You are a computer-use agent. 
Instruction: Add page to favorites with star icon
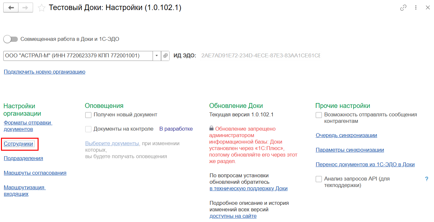41,8
